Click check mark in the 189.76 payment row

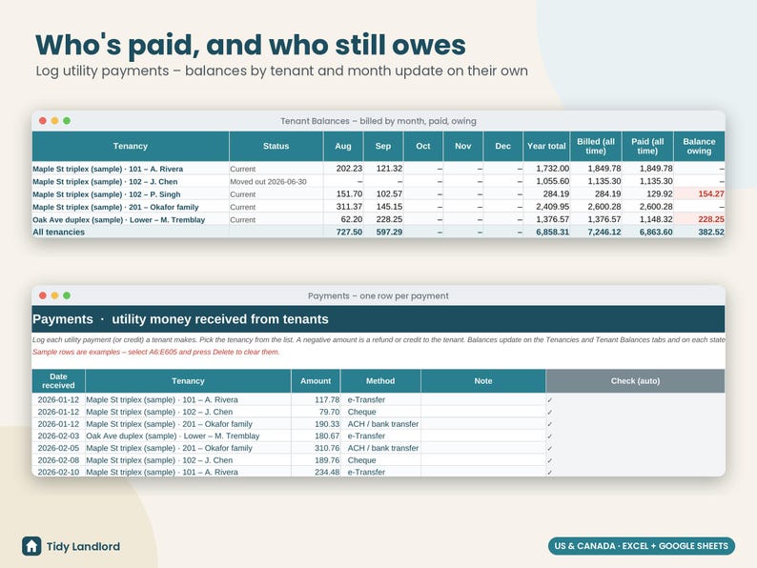tap(549, 460)
